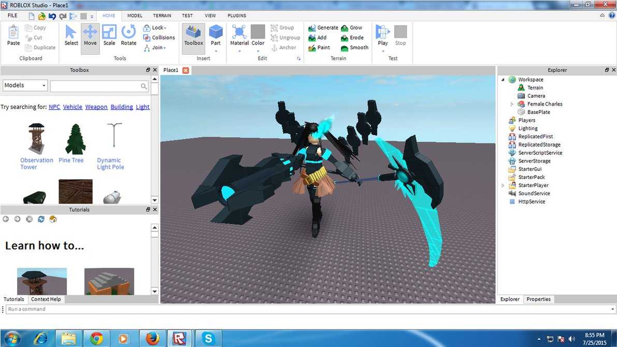
Task: Click the Building search suggestion link
Action: click(x=122, y=107)
